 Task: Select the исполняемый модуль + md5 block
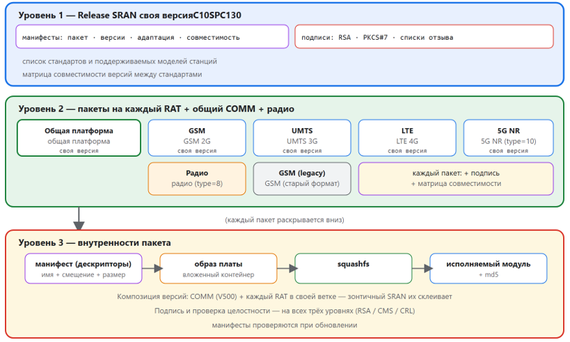489,268
